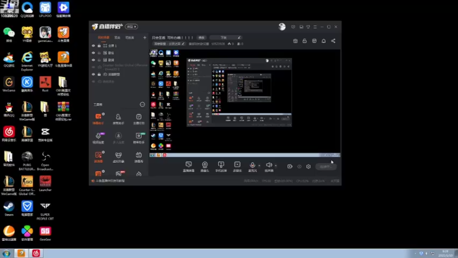The height and width of the screenshot is (258, 458).
Task: Open the ranking assistant tool with the green NEW badge
Action: tap(139, 138)
